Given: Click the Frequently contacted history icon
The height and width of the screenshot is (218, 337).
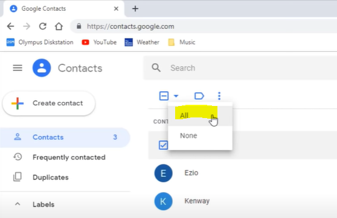Looking at the screenshot, I should pyautogui.click(x=18, y=157).
